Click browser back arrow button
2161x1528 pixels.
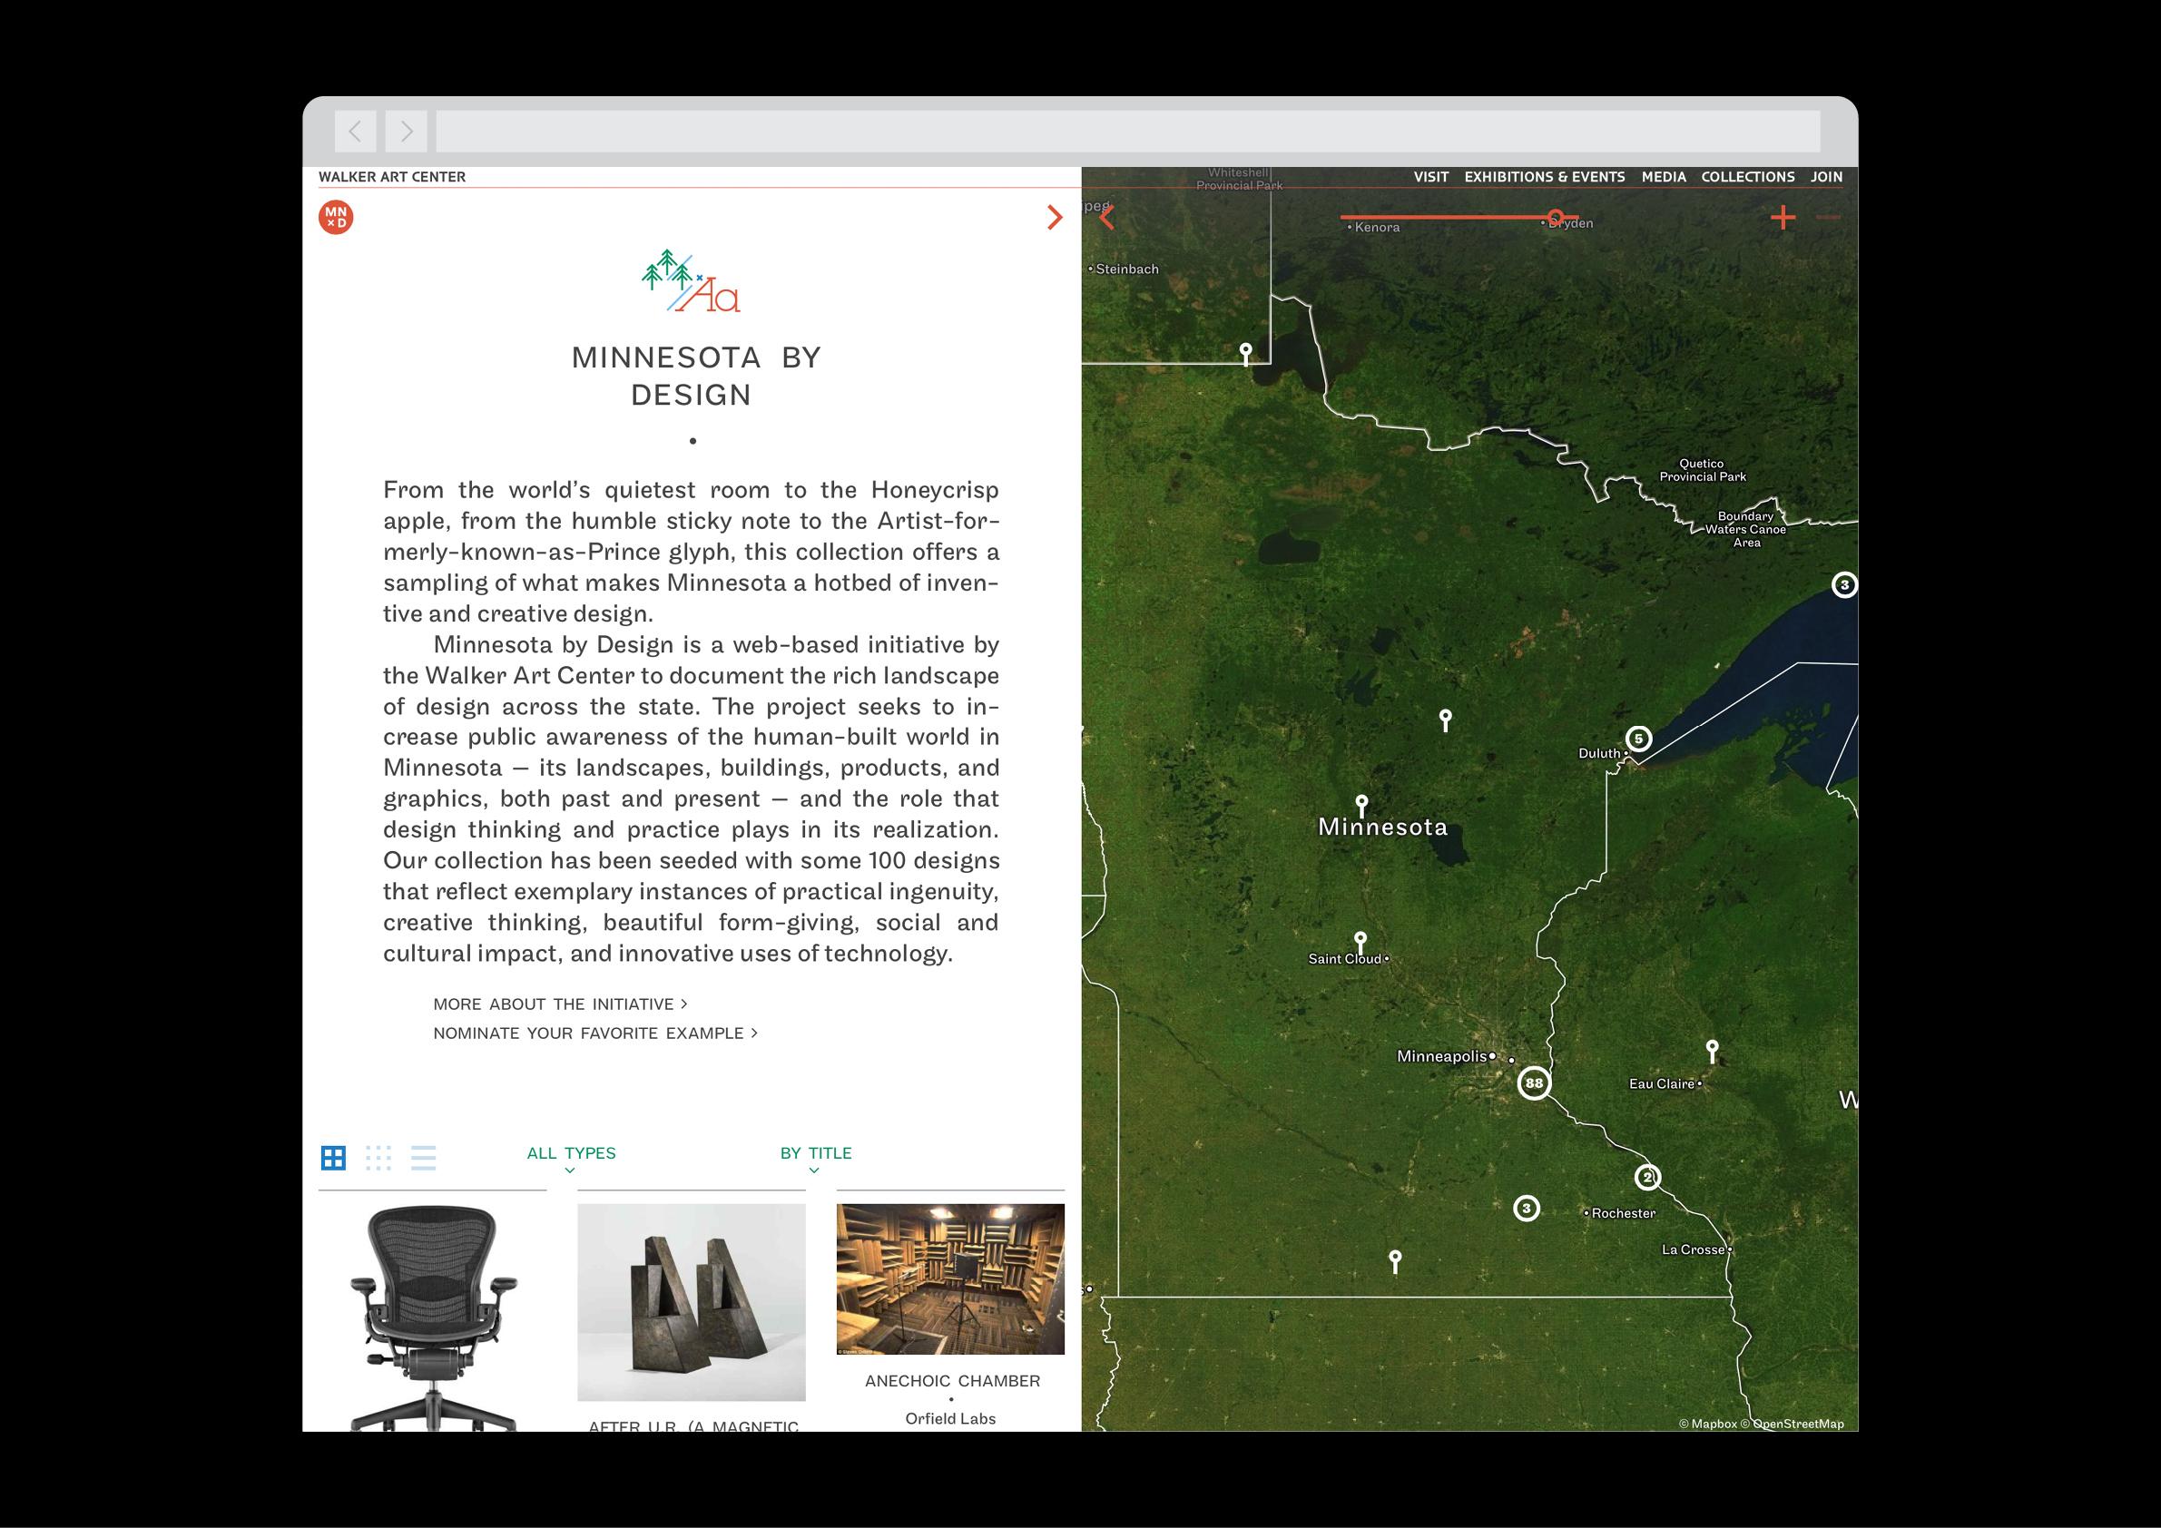356,132
